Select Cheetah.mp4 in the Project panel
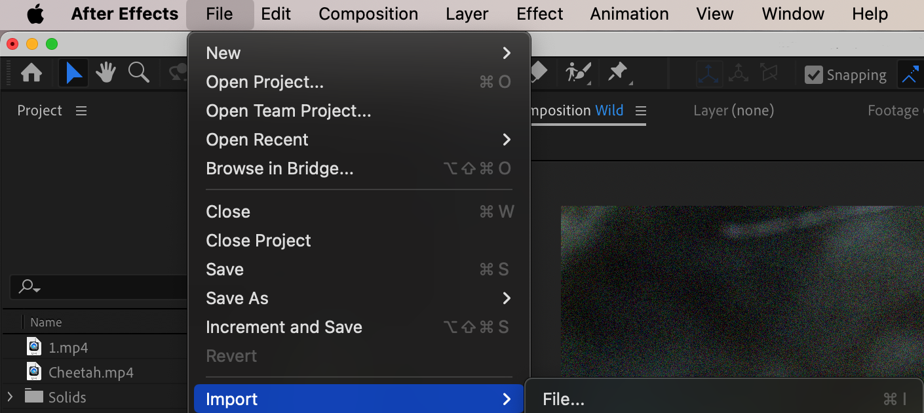Image resolution: width=924 pixels, height=413 pixels. coord(90,372)
